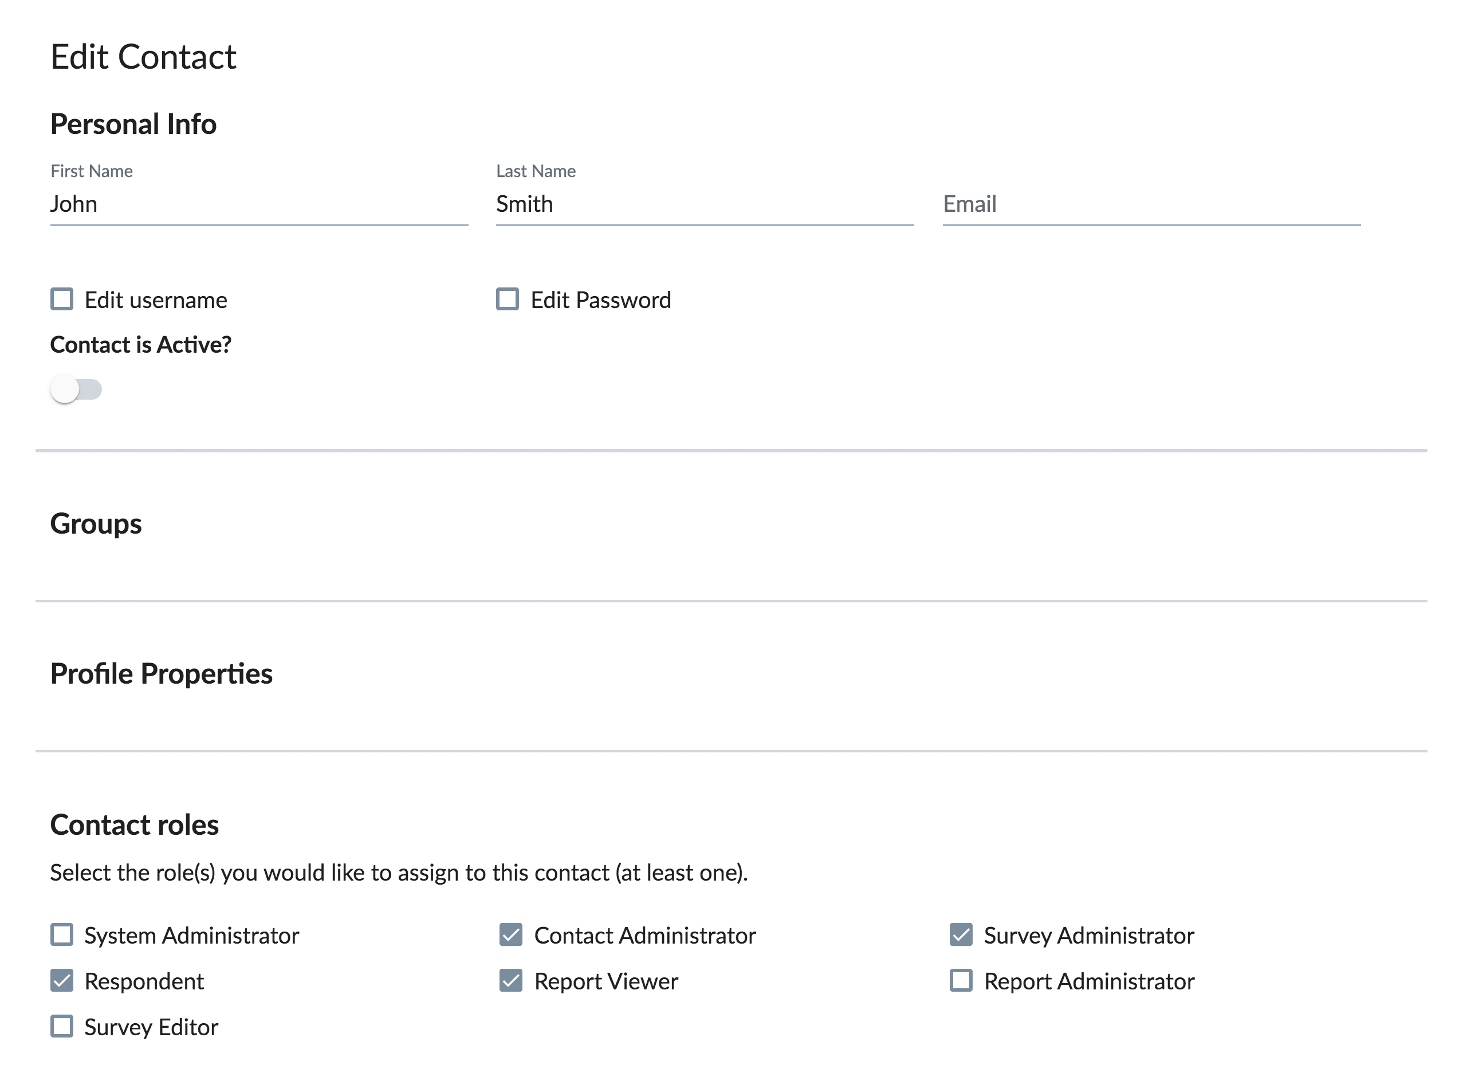The height and width of the screenshot is (1073, 1463).
Task: Click the 'Last Name' field label
Action: click(x=536, y=171)
